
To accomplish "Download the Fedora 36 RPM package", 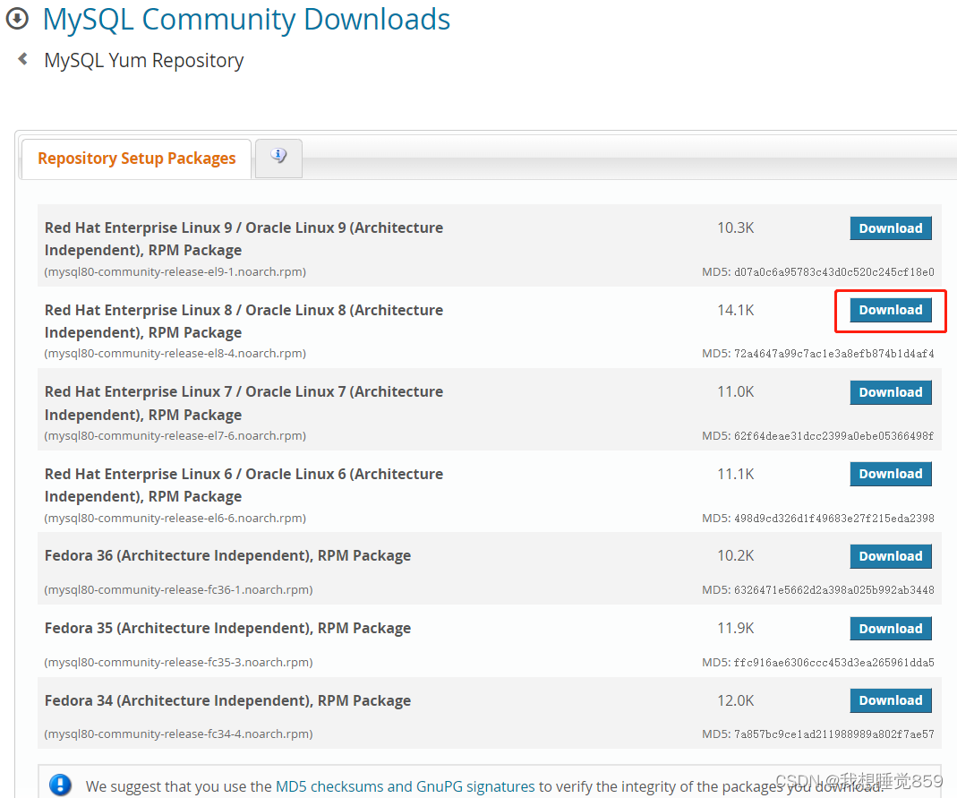I will pyautogui.click(x=891, y=557).
